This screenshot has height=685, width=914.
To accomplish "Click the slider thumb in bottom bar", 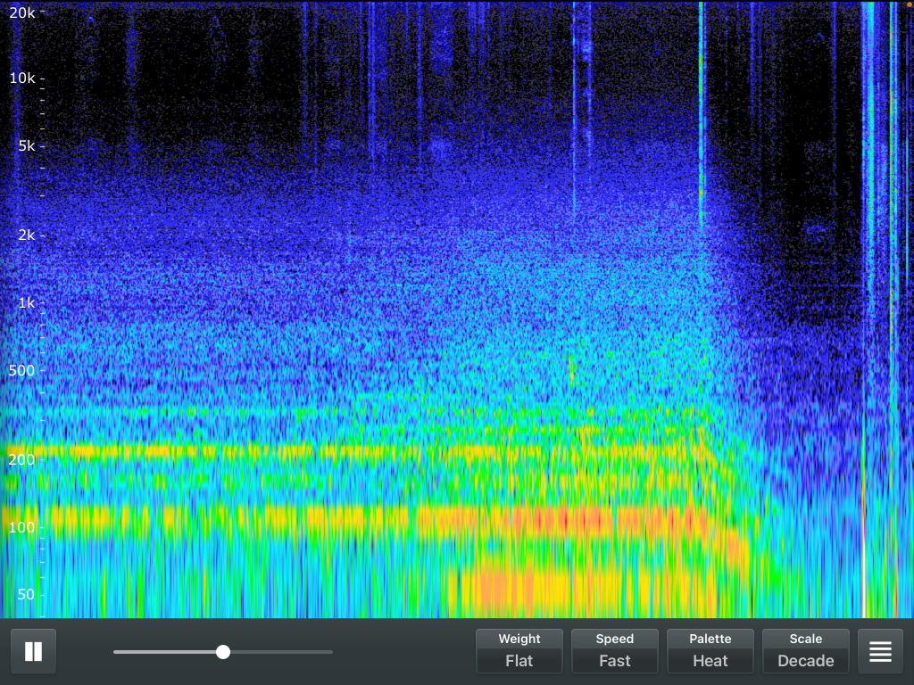I will point(223,652).
